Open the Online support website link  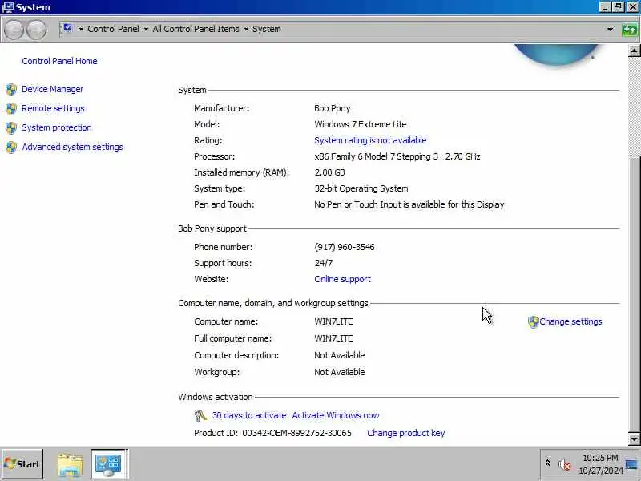343,279
